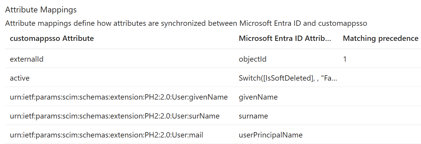Image resolution: width=421 pixels, height=144 pixels.
Task: Click the Matching precedence column header
Action: (x=381, y=38)
